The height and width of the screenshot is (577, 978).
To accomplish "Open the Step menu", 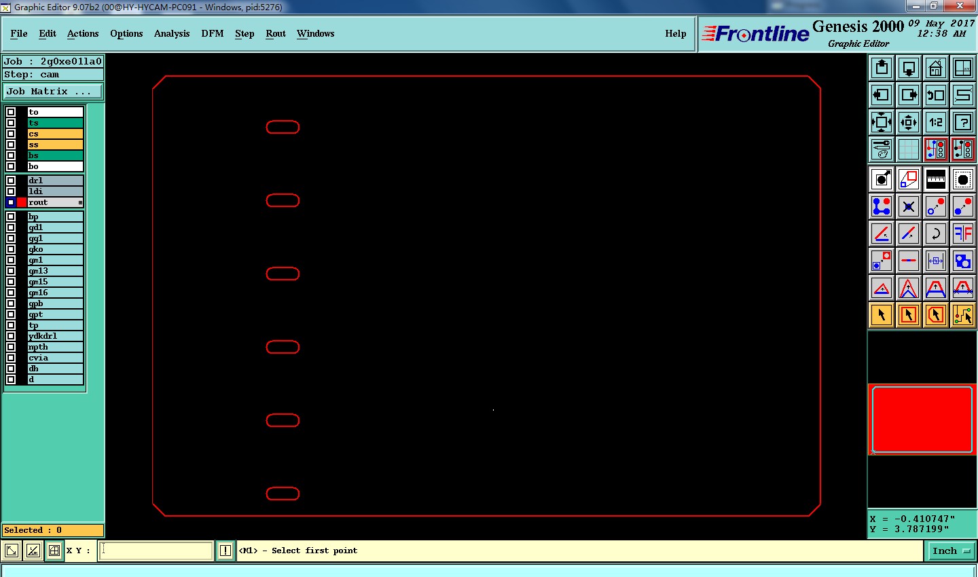I will coord(244,33).
